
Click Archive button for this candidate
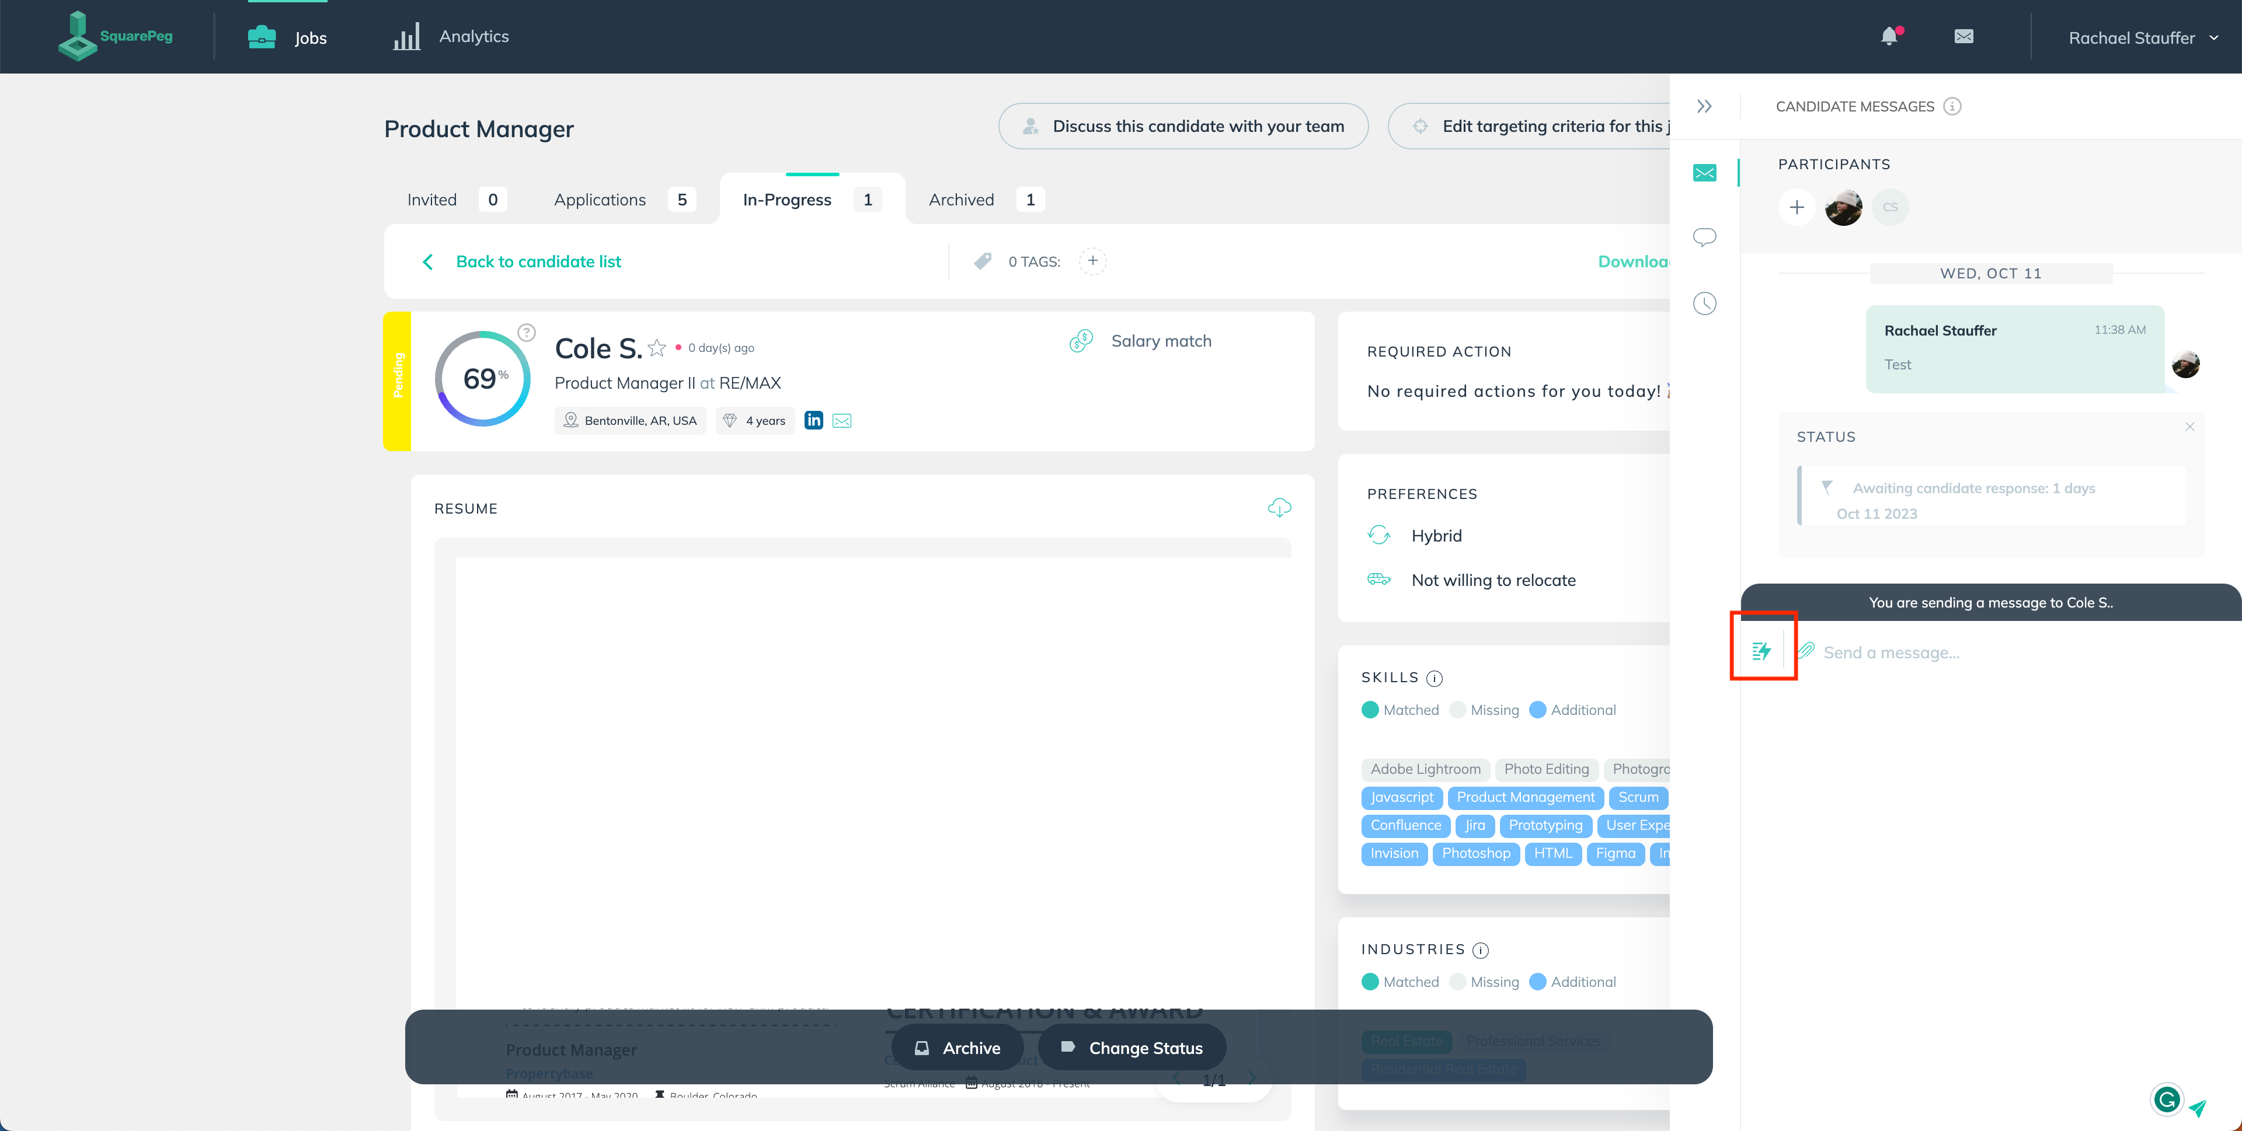pyautogui.click(x=971, y=1048)
